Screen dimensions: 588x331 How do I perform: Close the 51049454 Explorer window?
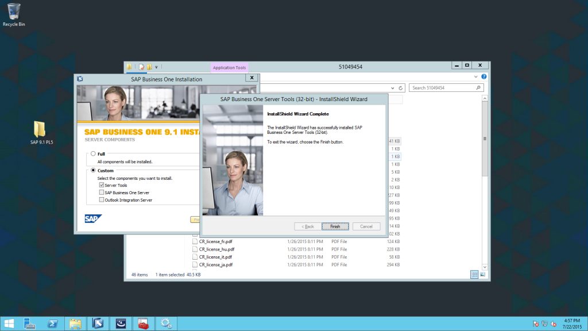click(480, 66)
